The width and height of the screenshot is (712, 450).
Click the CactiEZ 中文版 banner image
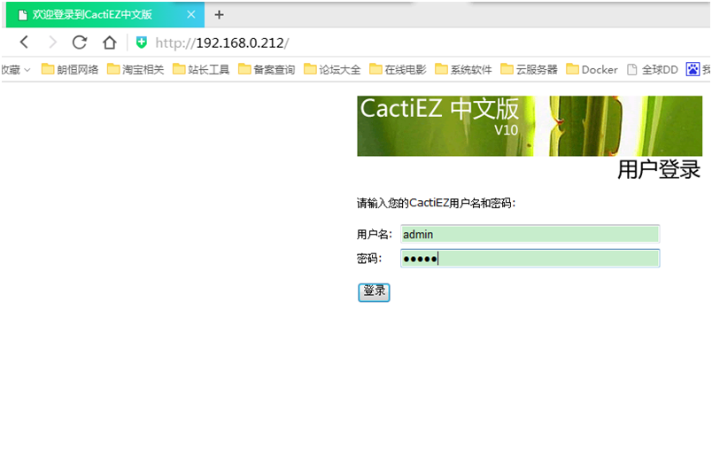click(x=530, y=126)
